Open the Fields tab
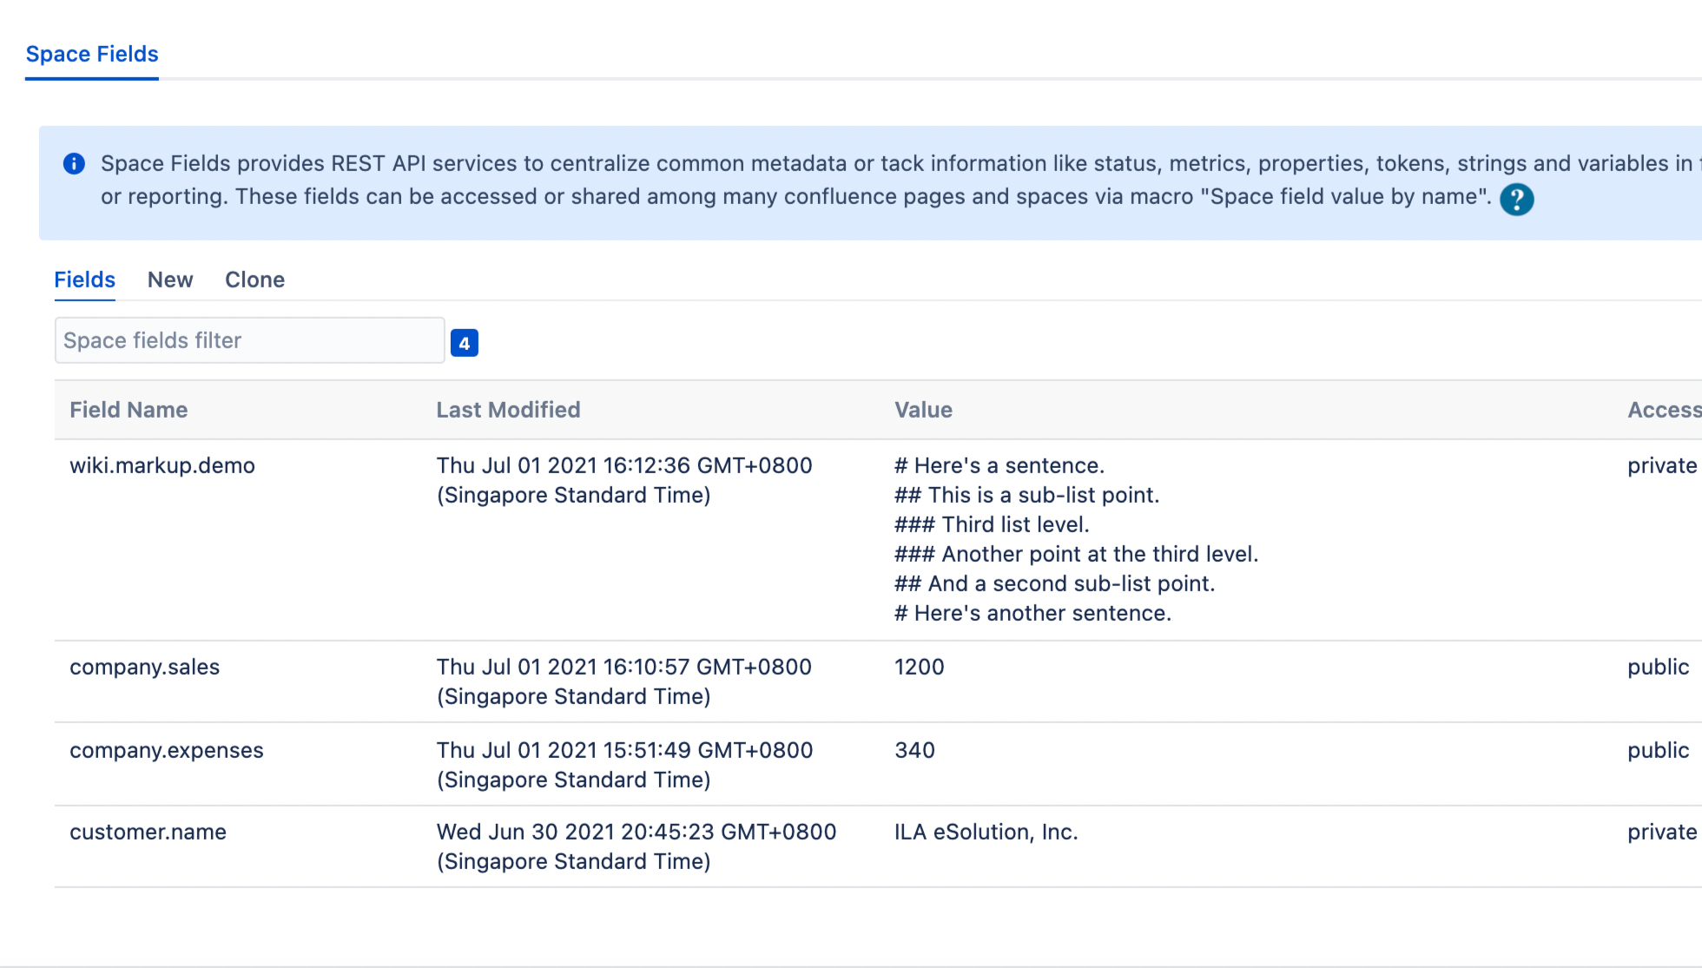The image size is (1702, 968). pos(84,280)
